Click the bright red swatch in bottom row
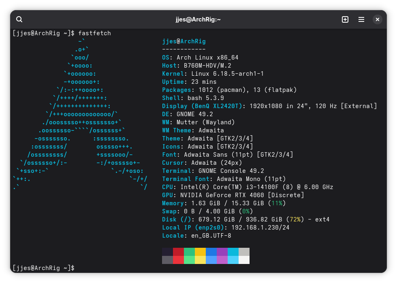397x283 pixels. (178, 260)
